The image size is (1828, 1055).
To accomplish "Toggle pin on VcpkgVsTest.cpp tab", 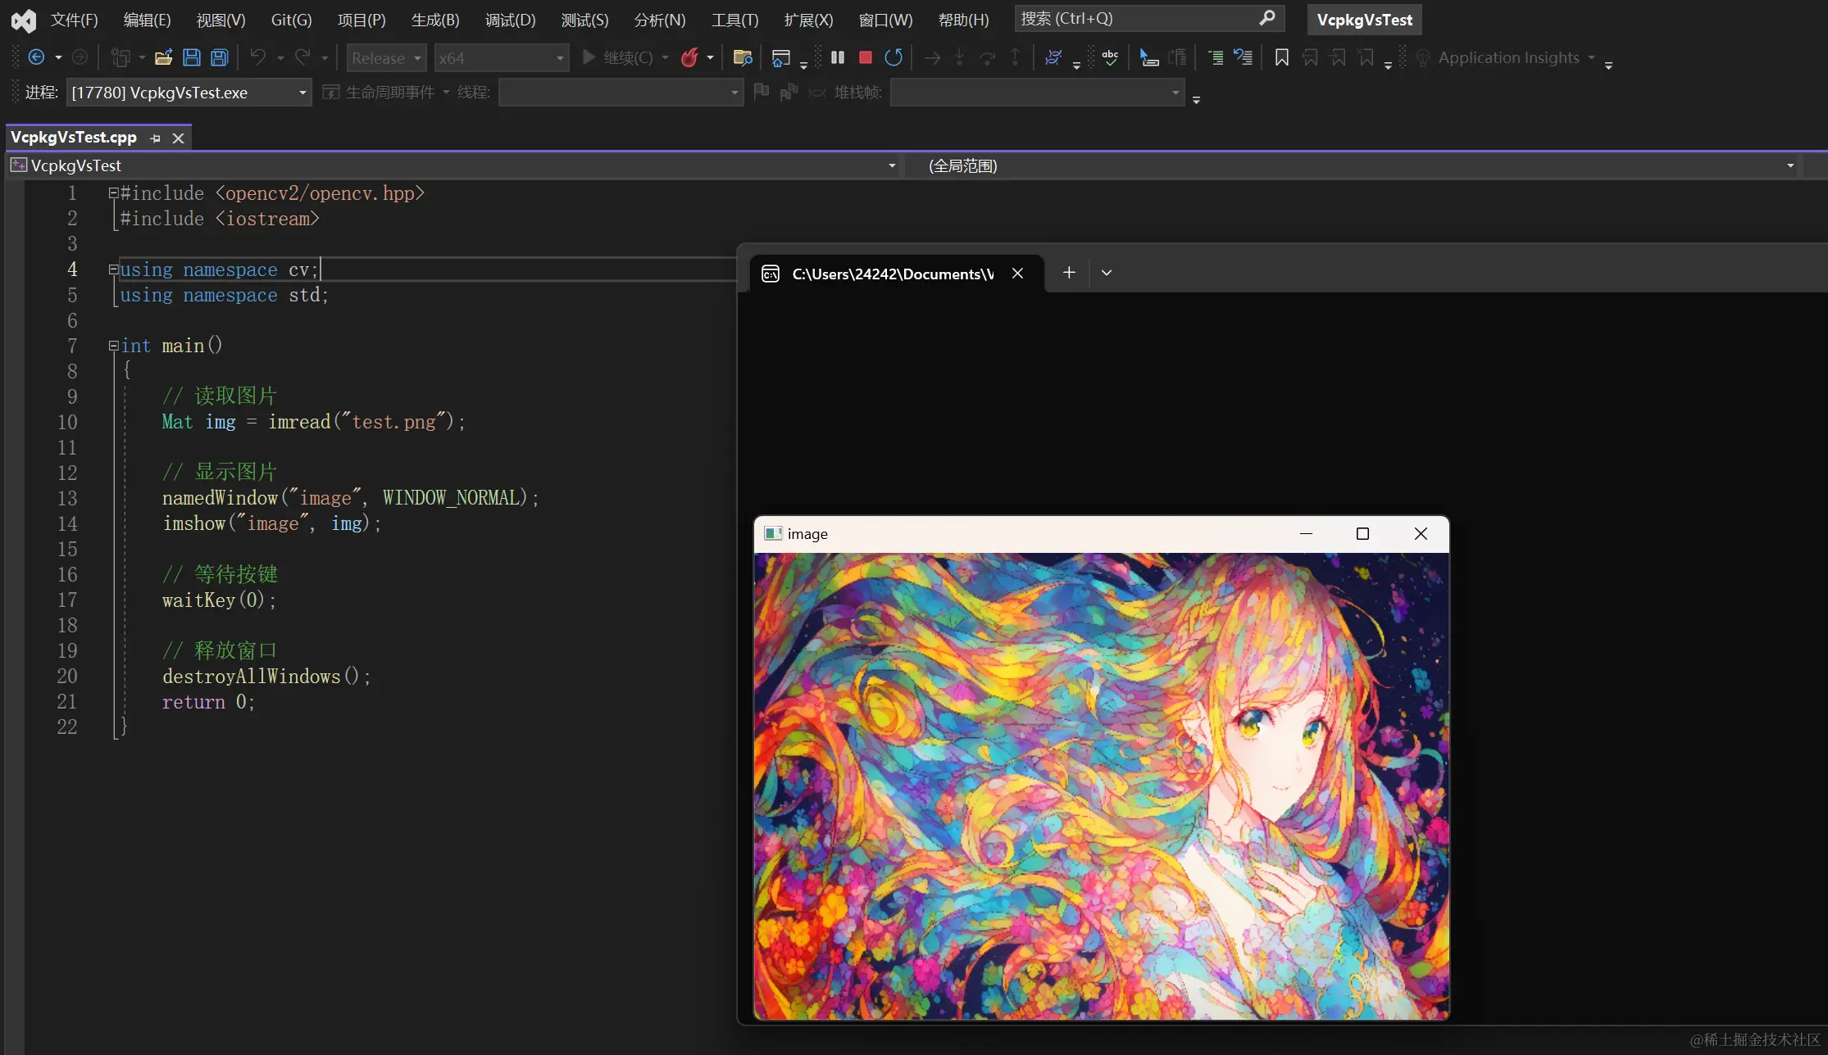I will [156, 138].
